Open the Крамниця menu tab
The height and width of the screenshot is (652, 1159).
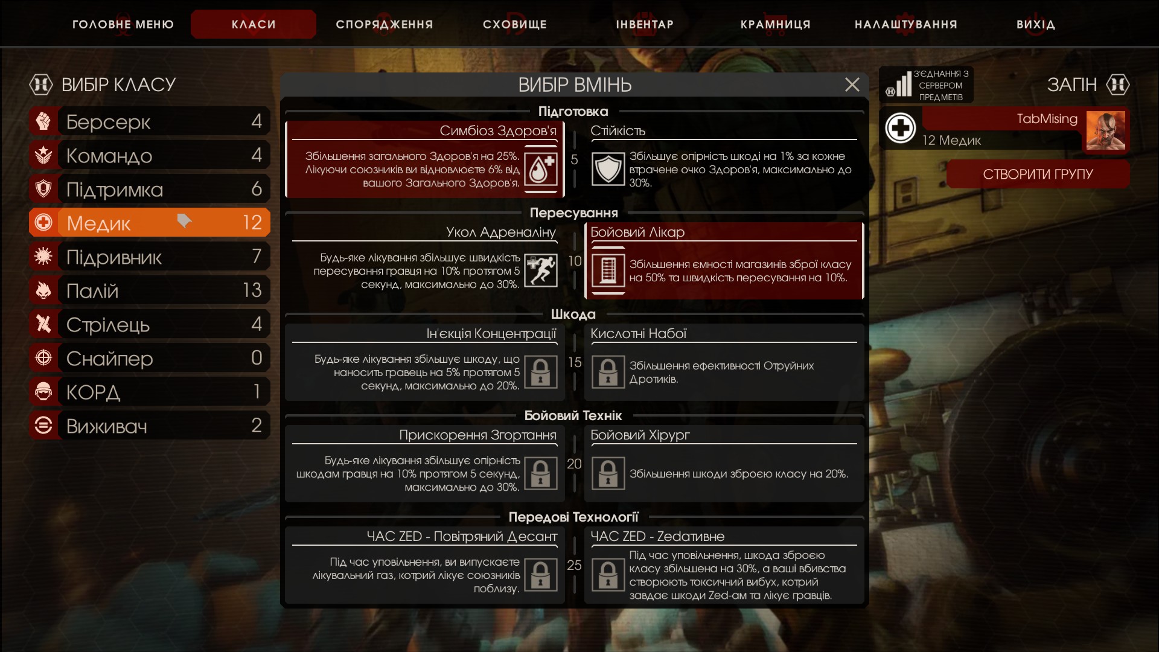776,24
